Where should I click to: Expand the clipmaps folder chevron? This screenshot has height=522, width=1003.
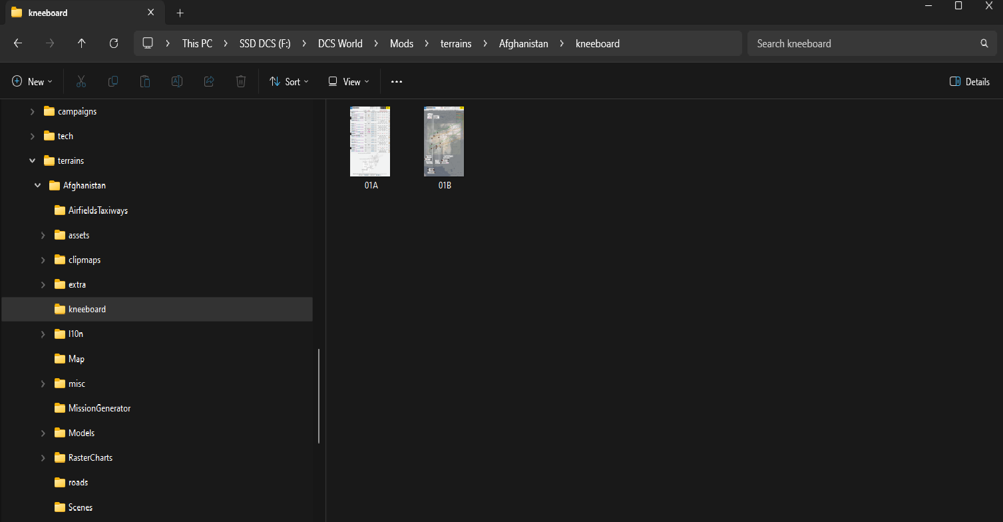coord(43,260)
